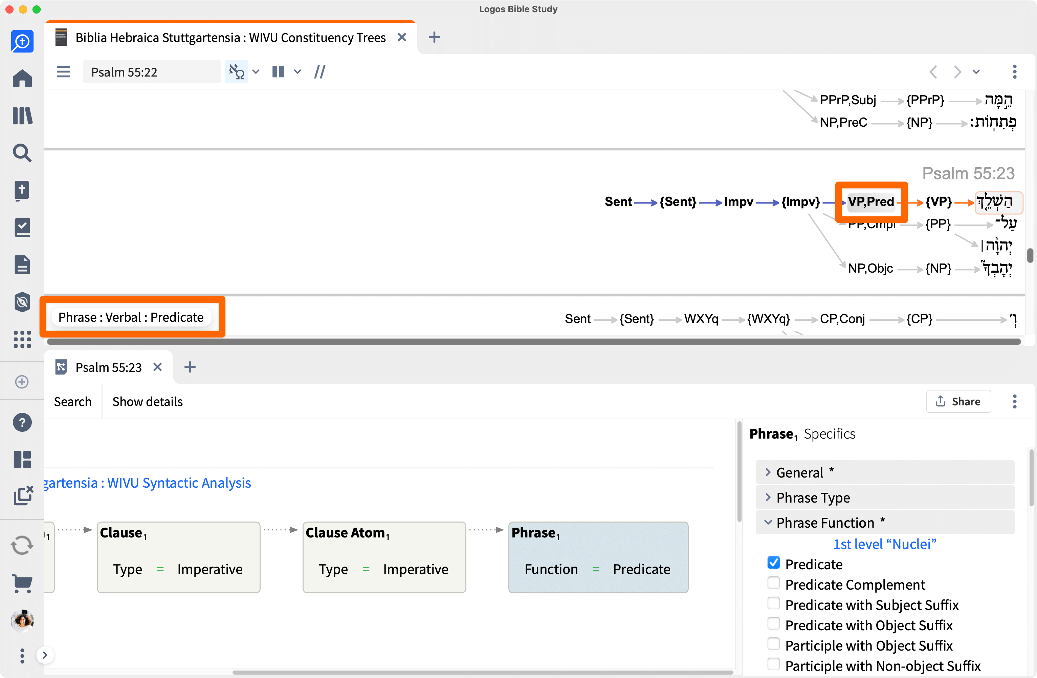This screenshot has width=1037, height=678.
Task: Open the WIVU Syntactic Analysis link
Action: click(147, 483)
